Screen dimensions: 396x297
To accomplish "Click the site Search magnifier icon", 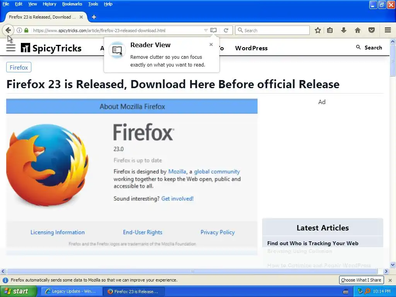I will tap(358, 47).
